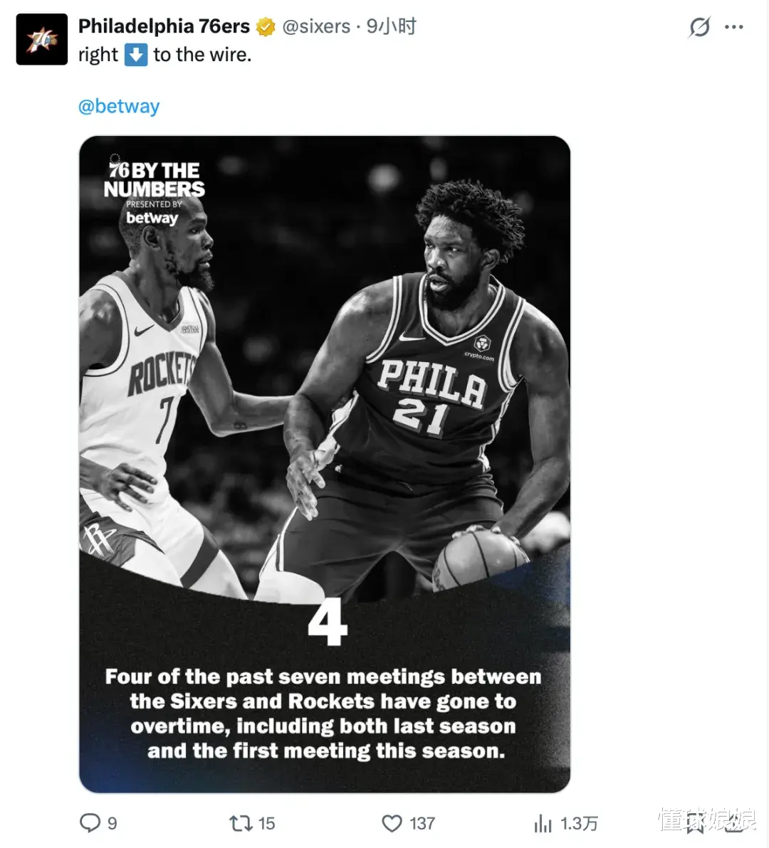Click the gold verified badge
769x848 pixels.
pyautogui.click(x=265, y=26)
